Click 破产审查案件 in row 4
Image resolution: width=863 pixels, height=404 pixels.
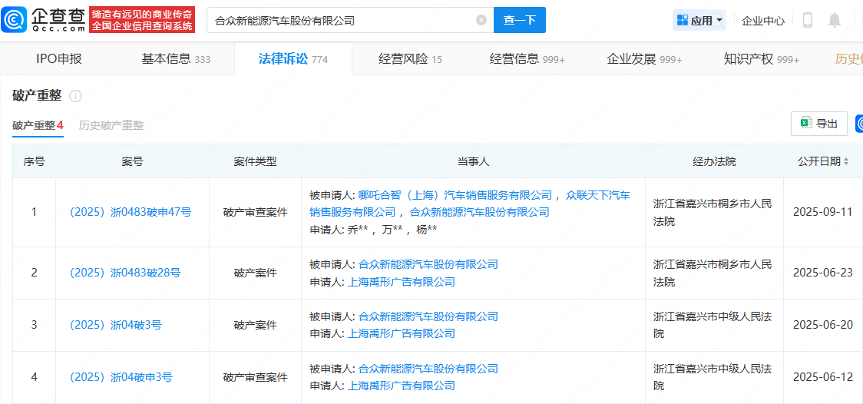click(255, 377)
